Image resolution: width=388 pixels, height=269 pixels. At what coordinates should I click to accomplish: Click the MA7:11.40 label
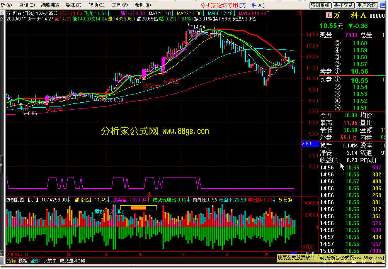[160, 14]
